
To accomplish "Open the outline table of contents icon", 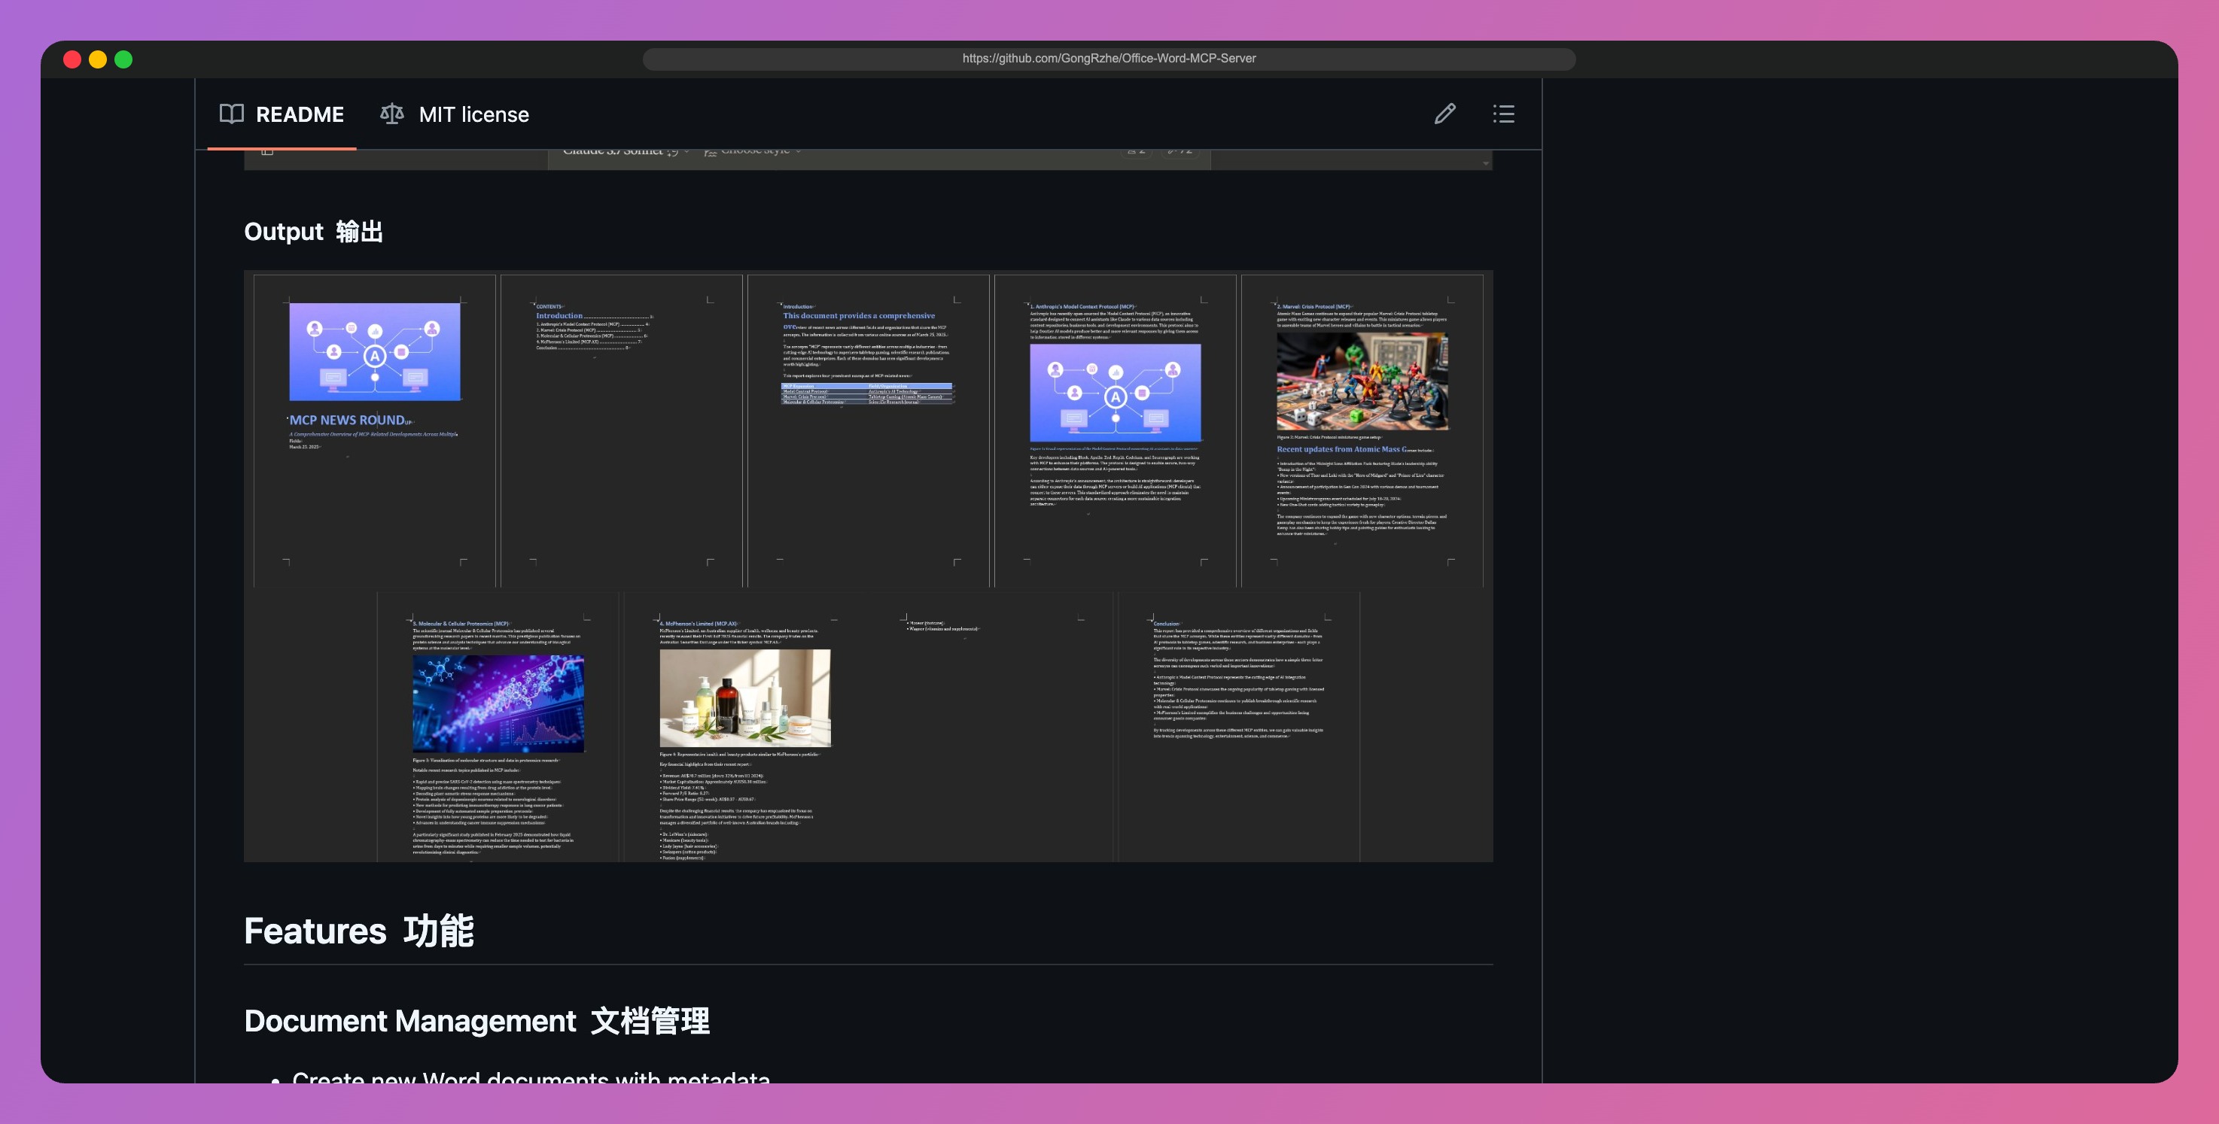I will point(1503,114).
